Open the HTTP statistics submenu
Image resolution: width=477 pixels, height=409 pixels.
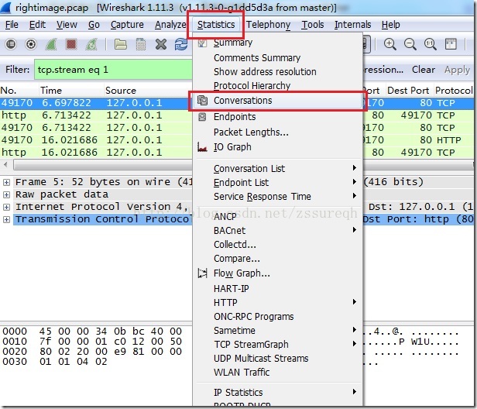(x=278, y=302)
